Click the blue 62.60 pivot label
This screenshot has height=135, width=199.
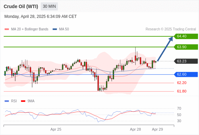pyautogui.click(x=186, y=75)
